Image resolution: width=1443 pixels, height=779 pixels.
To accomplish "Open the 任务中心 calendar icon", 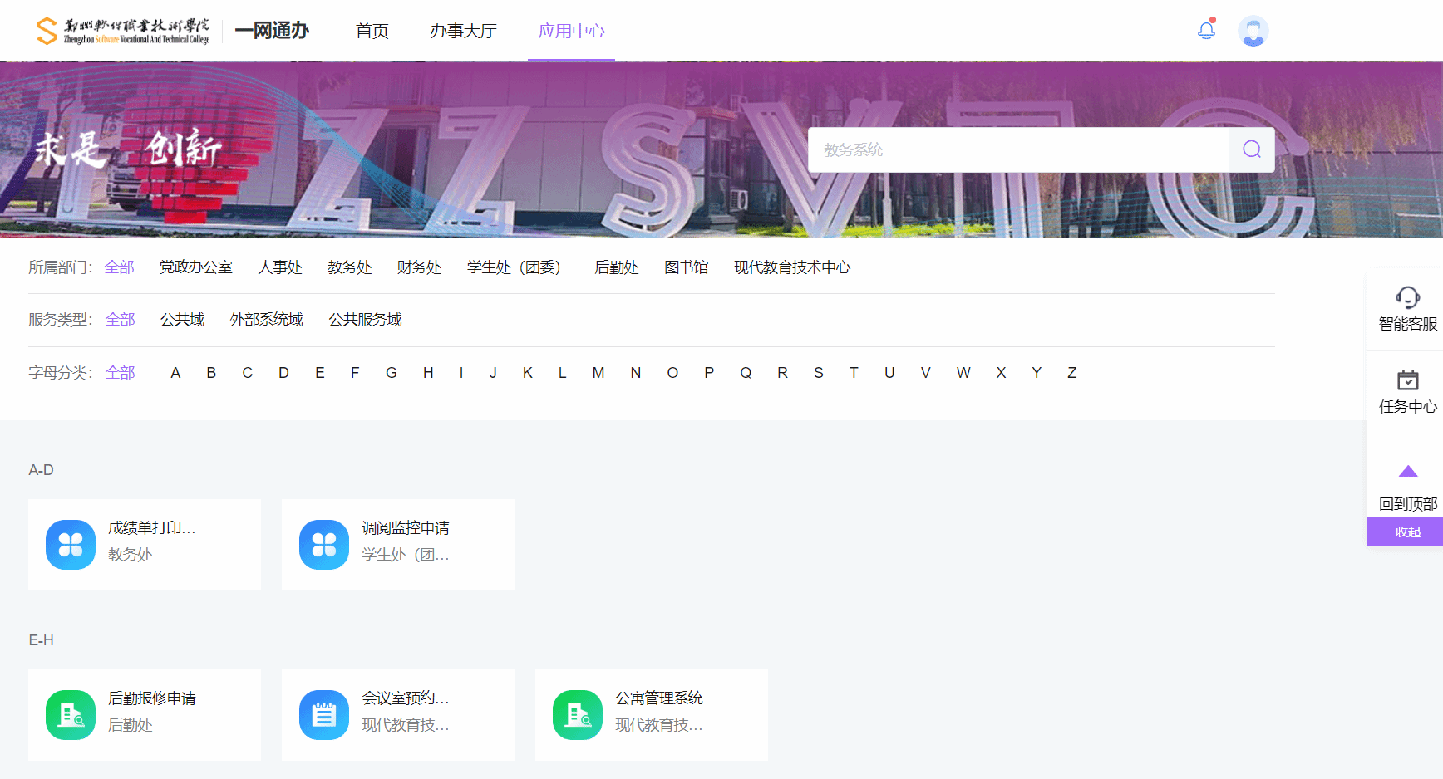I will pyautogui.click(x=1407, y=380).
